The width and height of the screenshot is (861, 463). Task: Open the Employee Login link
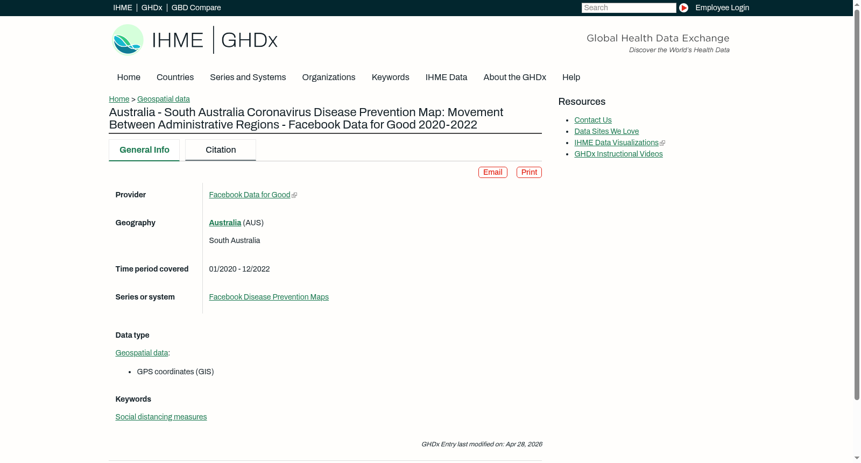722,8
